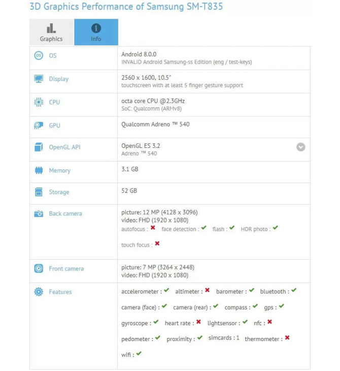The image size is (340, 371).
Task: Click the gps green check
Action: [x=282, y=306]
